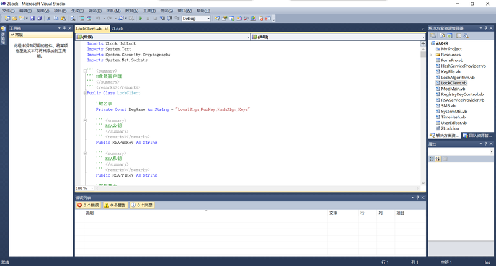Select RSAServiceProvider.vb in Solution Explorer

(463, 100)
